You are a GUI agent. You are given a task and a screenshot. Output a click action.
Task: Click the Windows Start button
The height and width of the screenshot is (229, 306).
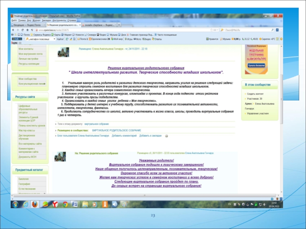coord(15,204)
